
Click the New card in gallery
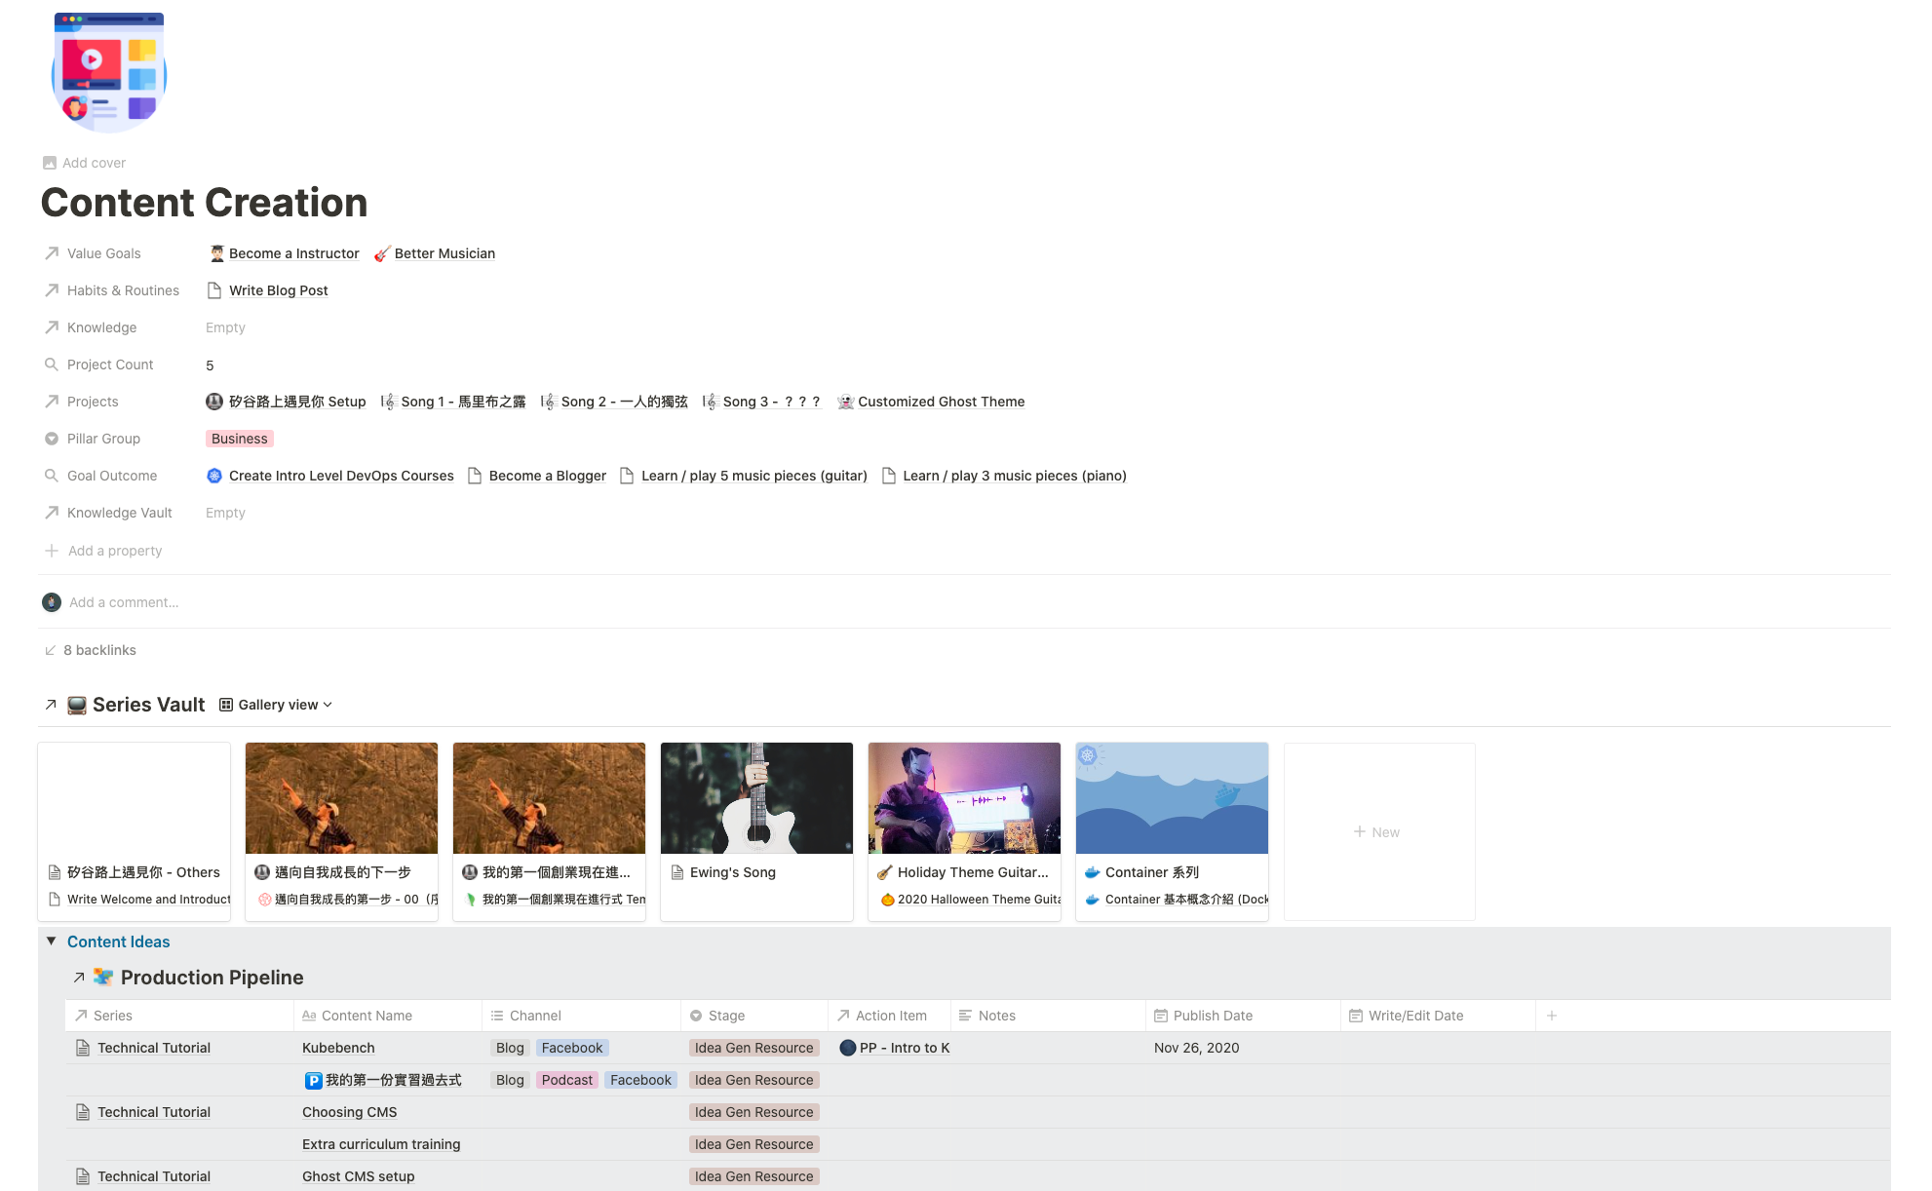1378,831
